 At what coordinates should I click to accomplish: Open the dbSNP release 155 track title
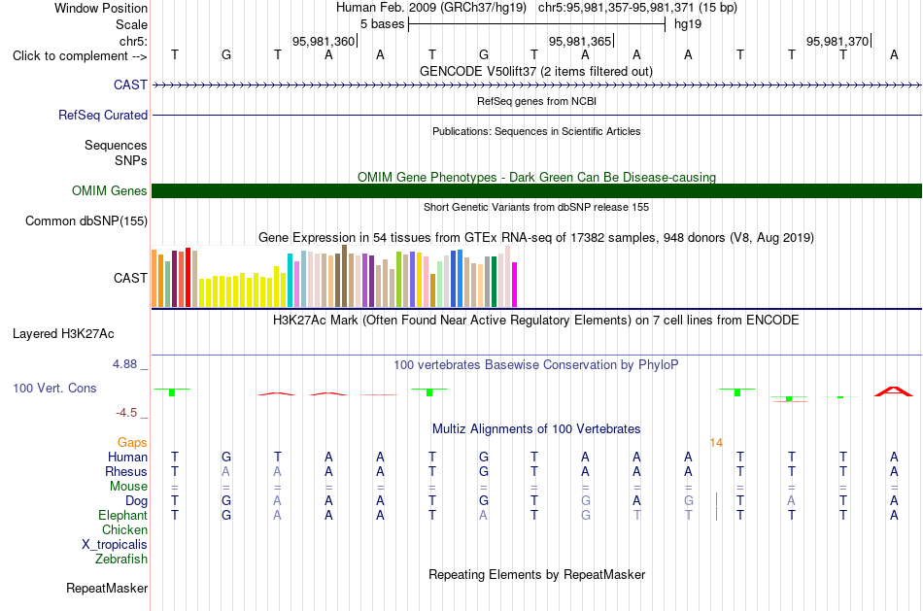coord(536,207)
